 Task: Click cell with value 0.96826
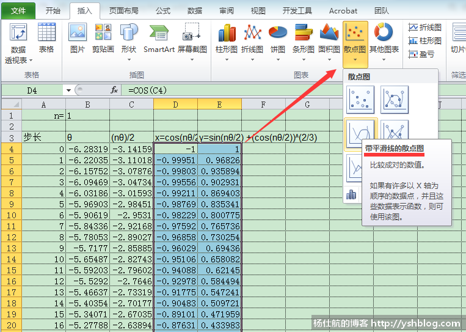click(x=220, y=160)
